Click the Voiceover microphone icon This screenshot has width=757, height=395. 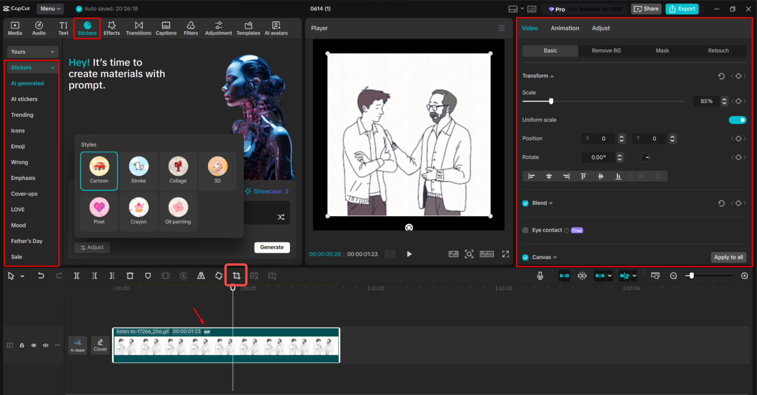(x=540, y=275)
